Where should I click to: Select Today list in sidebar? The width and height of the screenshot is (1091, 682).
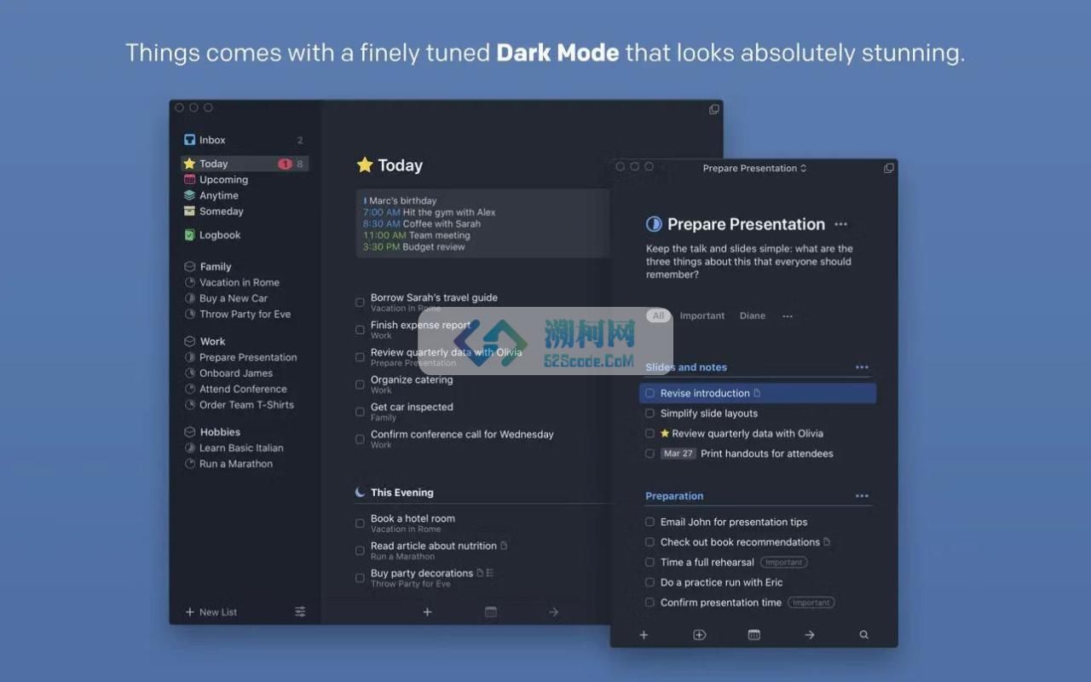244,164
